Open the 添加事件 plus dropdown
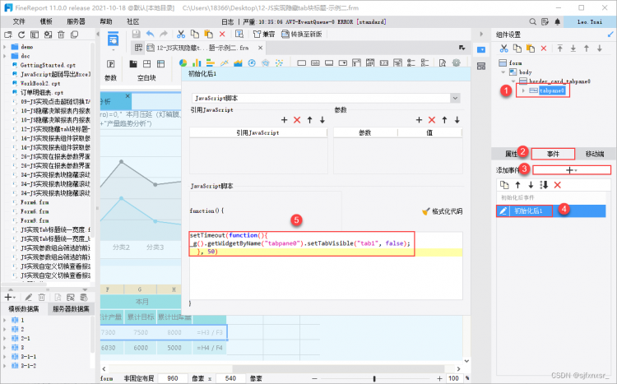 [x=572, y=170]
